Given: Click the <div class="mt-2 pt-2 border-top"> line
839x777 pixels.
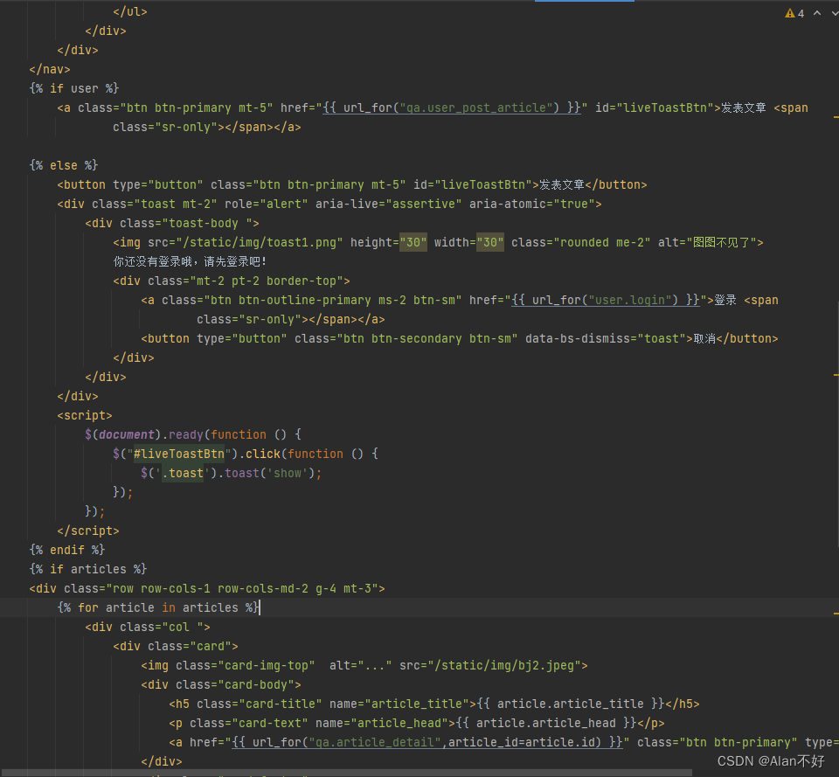Looking at the screenshot, I should pyautogui.click(x=232, y=281).
